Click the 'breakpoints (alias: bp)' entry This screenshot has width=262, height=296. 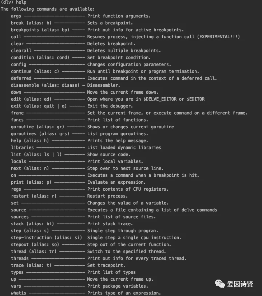click(40, 30)
